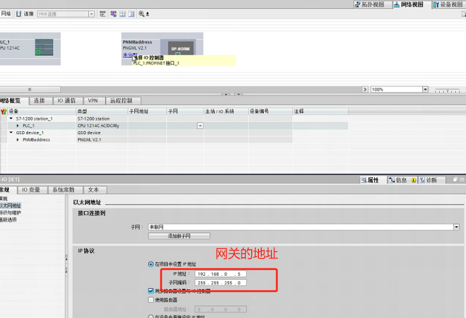Click the table grid toolbar icon
This screenshot has width=466, height=318.
[122, 14]
